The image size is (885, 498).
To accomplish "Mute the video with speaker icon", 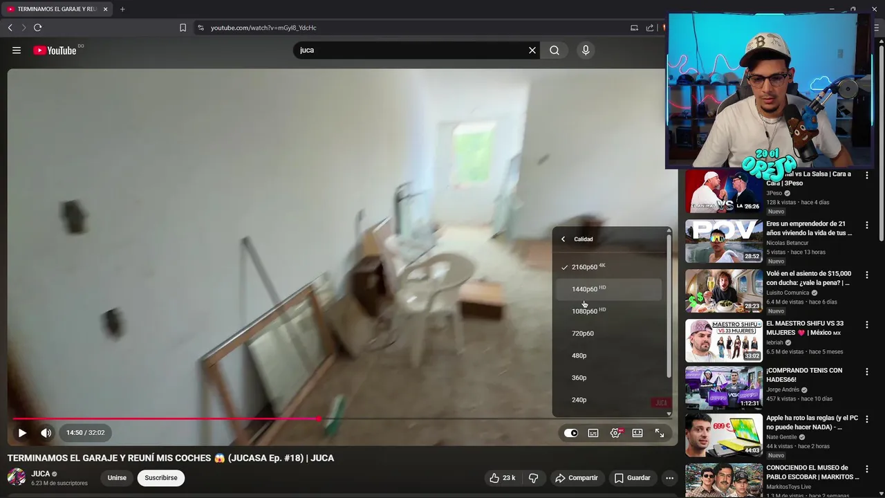I will 46,433.
